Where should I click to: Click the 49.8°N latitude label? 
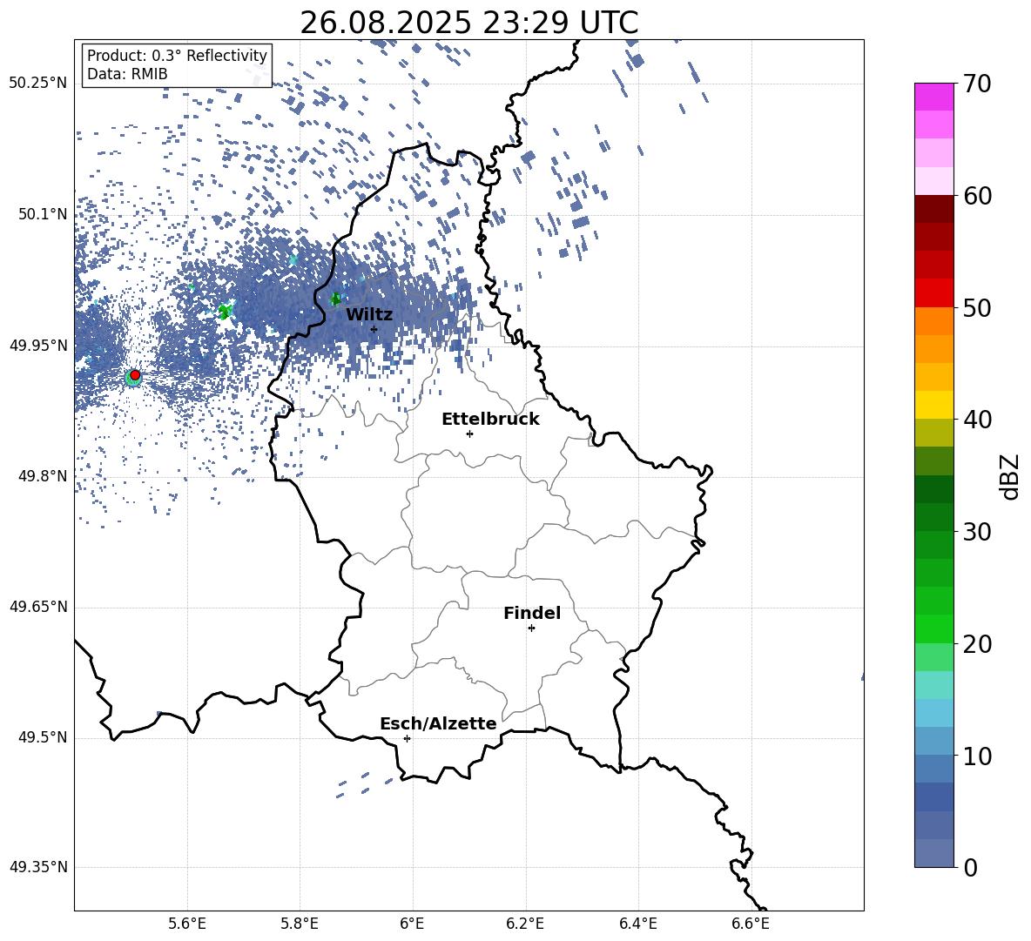[x=42, y=476]
